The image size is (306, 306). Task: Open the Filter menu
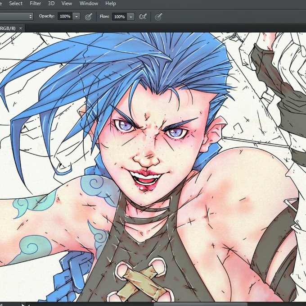(35, 3)
